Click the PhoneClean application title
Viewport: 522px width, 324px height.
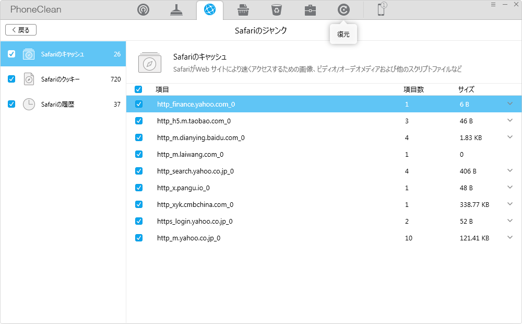[x=35, y=9]
